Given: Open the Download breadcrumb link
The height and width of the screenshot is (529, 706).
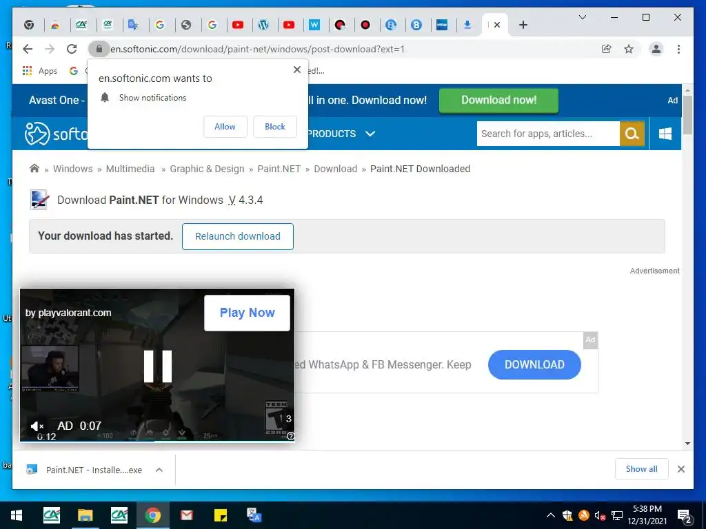Looking at the screenshot, I should click(336, 169).
